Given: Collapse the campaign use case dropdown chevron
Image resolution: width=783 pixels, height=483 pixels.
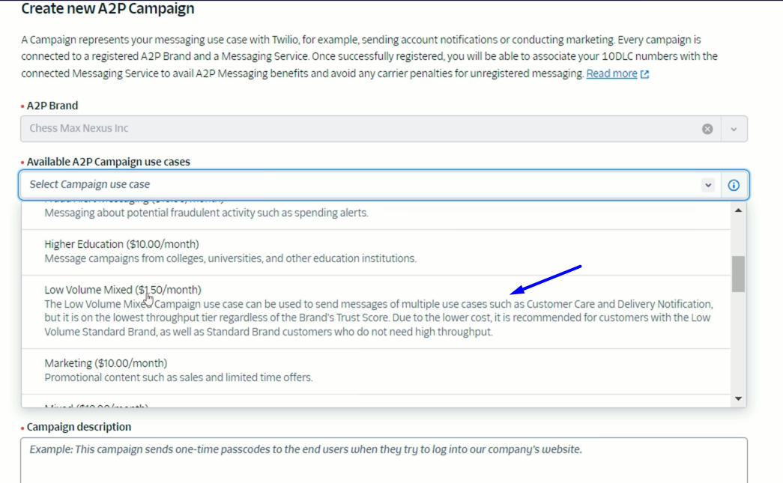Looking at the screenshot, I should pyautogui.click(x=707, y=185).
